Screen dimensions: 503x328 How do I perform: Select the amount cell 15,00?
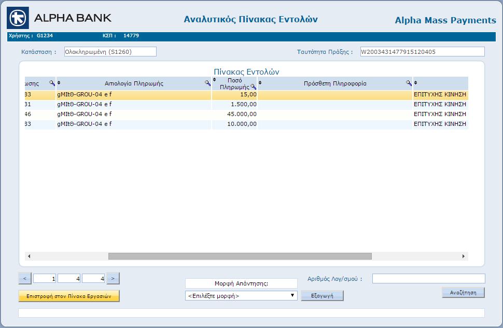(234, 95)
